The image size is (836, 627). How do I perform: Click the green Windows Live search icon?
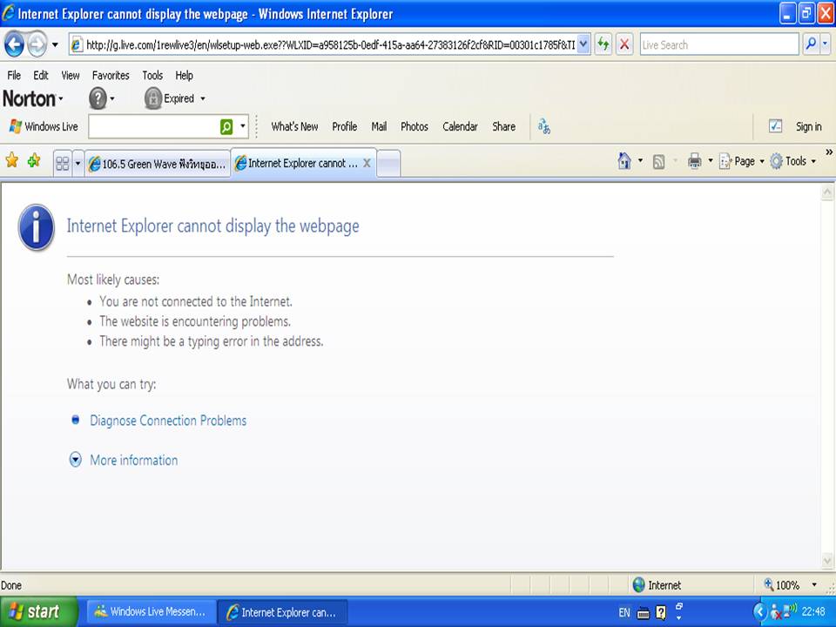[226, 127]
